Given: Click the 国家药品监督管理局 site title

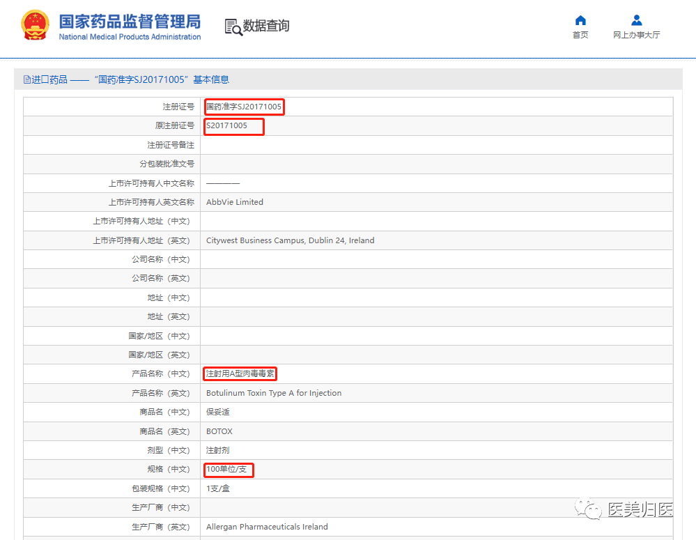Looking at the screenshot, I should coord(130,22).
